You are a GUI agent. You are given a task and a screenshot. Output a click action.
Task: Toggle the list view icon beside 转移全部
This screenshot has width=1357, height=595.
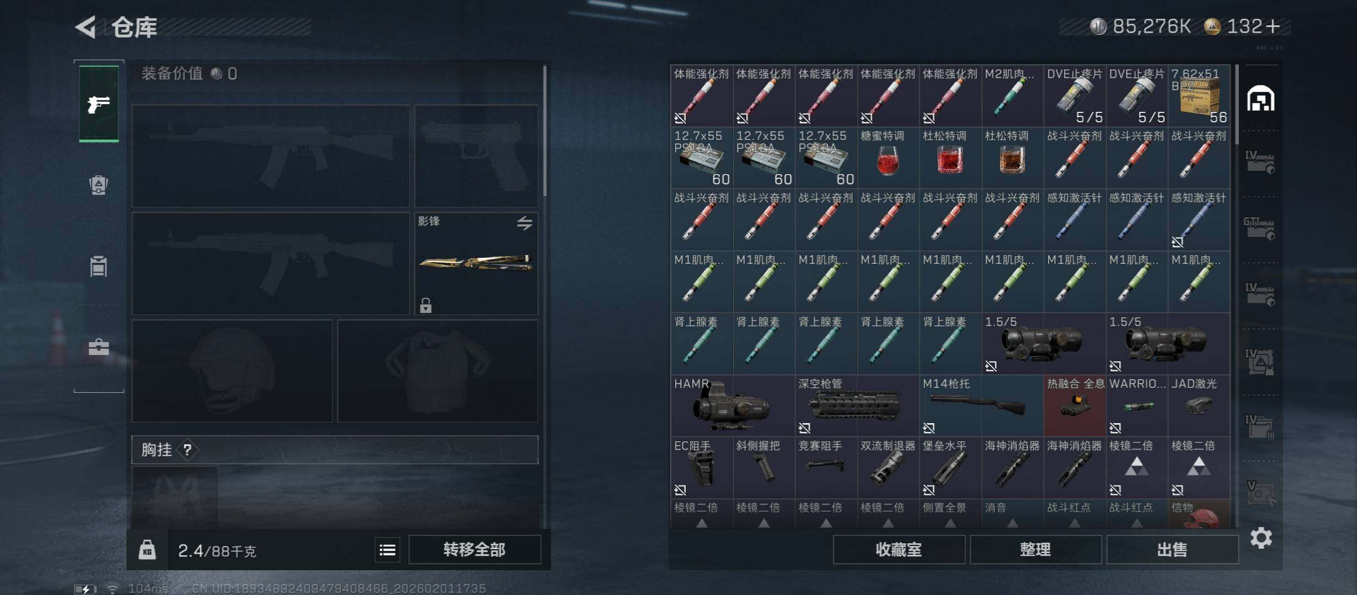click(x=387, y=550)
